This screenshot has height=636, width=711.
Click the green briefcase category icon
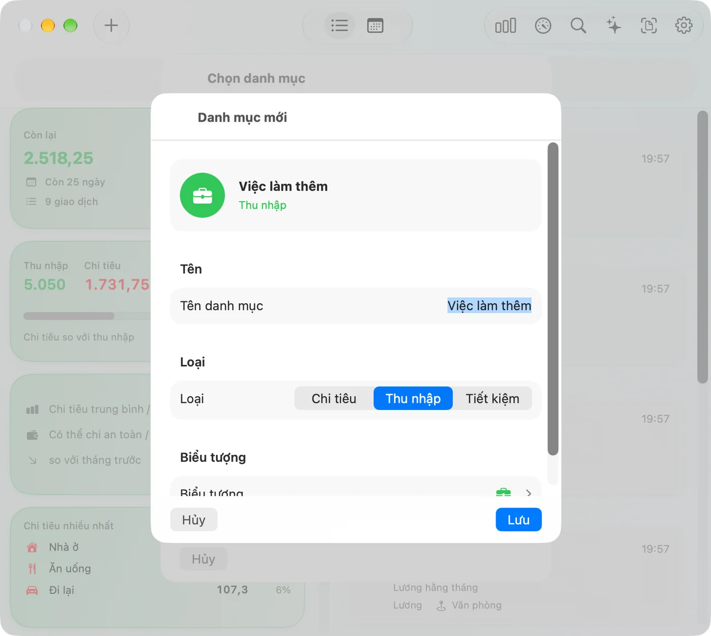click(203, 195)
